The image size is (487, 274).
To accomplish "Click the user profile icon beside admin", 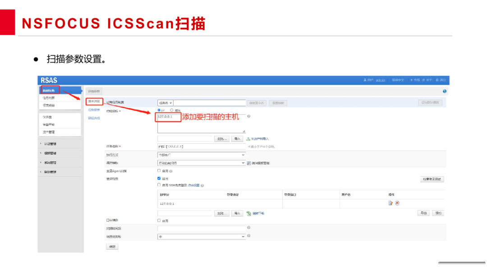I will (365, 80).
